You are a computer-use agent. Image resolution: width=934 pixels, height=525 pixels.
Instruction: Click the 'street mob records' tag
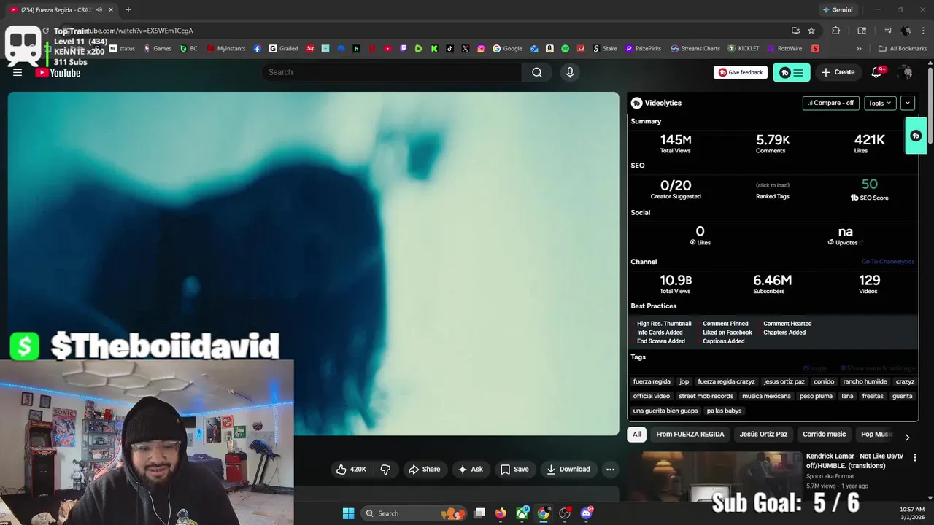pos(706,396)
